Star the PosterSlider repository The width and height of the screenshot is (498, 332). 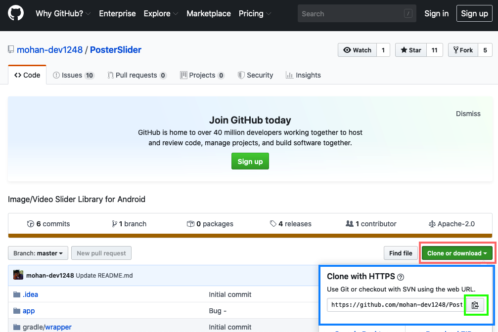click(411, 50)
